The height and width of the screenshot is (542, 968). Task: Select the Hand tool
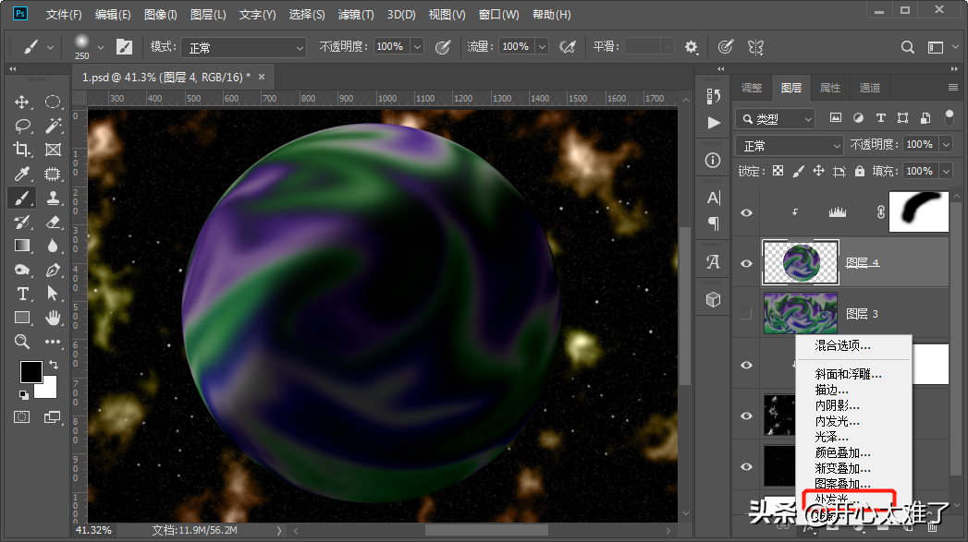click(53, 318)
